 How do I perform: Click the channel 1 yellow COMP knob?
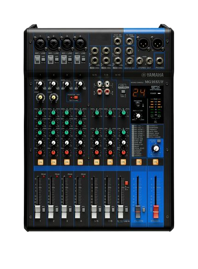coord(40,97)
